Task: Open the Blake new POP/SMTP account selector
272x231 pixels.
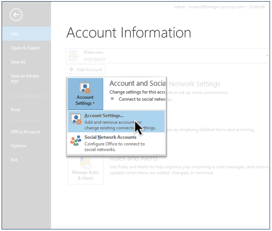Action: [166, 56]
